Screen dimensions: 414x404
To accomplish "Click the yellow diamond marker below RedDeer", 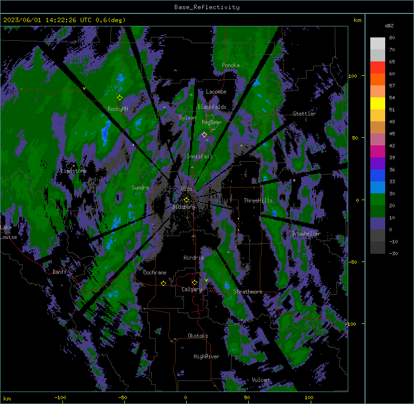I will (204, 134).
